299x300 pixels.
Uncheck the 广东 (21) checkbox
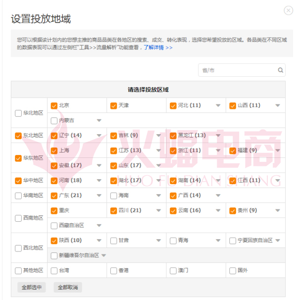tap(54, 196)
